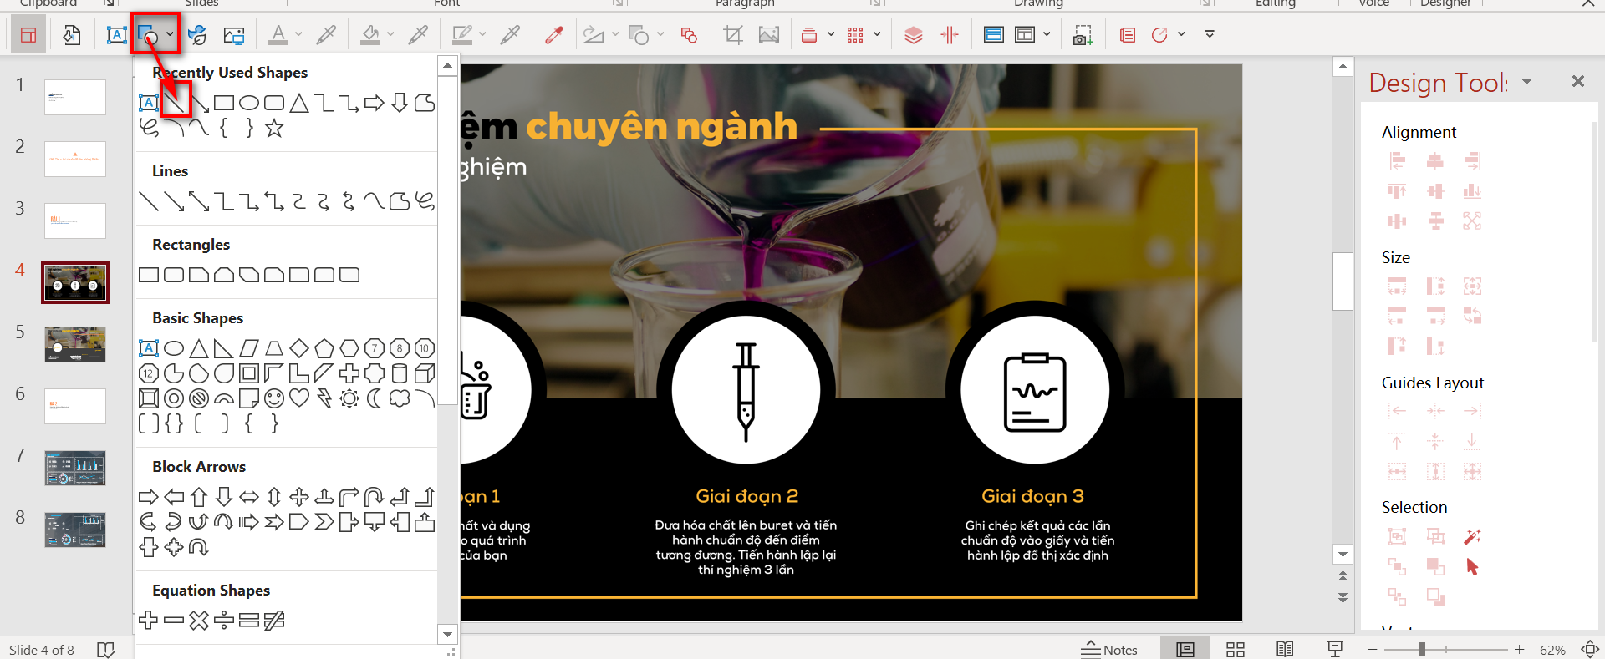Choose the not-equal equation shape

point(274,621)
